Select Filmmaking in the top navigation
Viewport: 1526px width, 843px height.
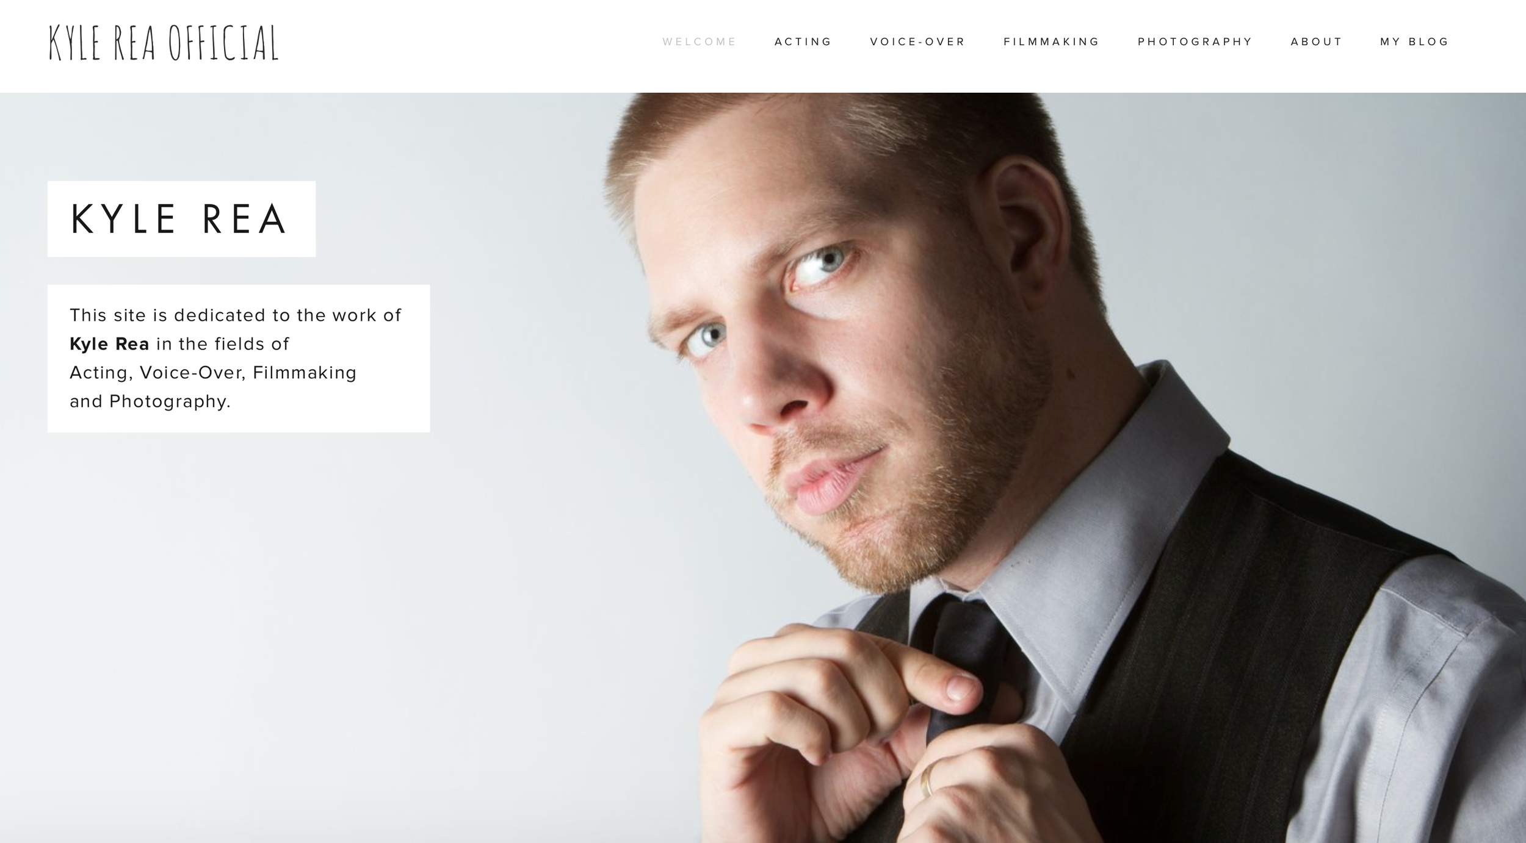(x=1052, y=42)
